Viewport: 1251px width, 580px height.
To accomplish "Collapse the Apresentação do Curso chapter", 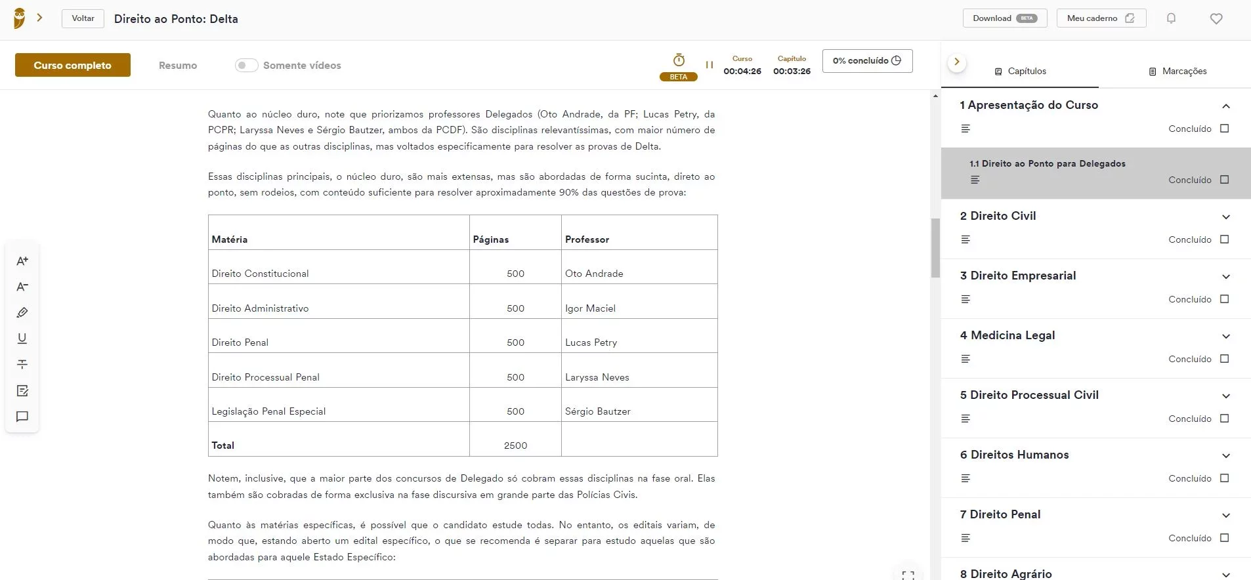I will [x=1225, y=106].
